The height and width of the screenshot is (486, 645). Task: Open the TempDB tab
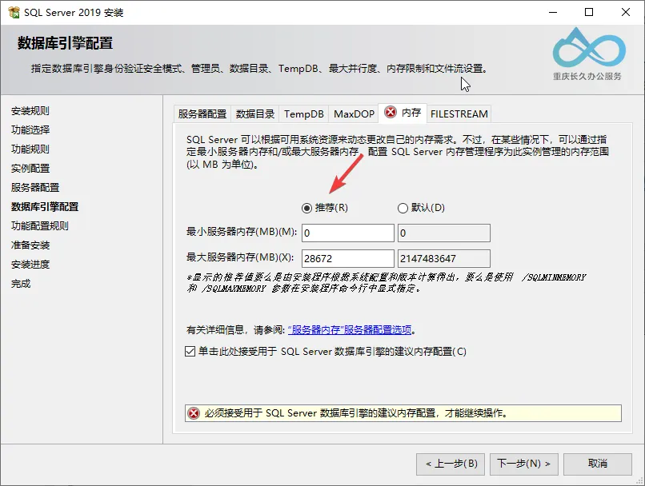coord(303,114)
